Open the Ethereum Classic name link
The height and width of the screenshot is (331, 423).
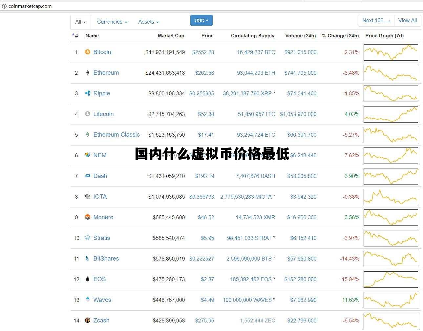click(116, 134)
